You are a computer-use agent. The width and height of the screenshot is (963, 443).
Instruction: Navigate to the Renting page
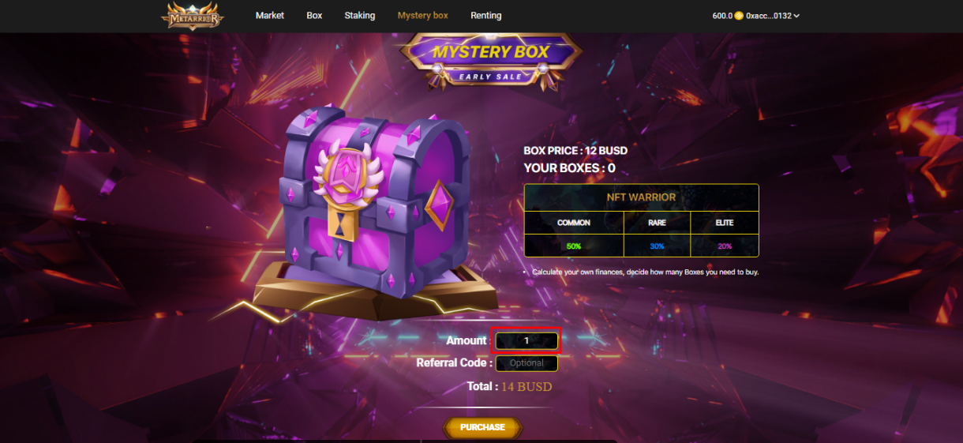click(486, 16)
